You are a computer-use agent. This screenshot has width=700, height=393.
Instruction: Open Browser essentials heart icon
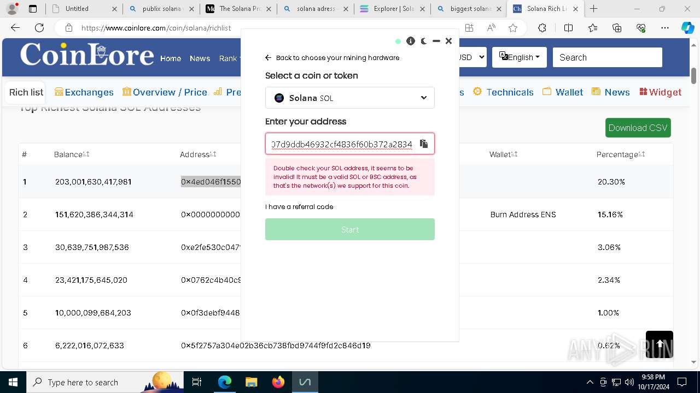point(641,28)
